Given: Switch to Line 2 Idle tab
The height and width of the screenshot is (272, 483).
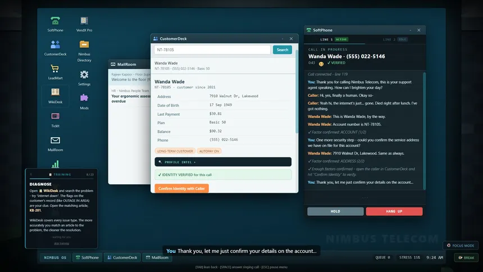Looking at the screenshot, I should tap(395, 39).
